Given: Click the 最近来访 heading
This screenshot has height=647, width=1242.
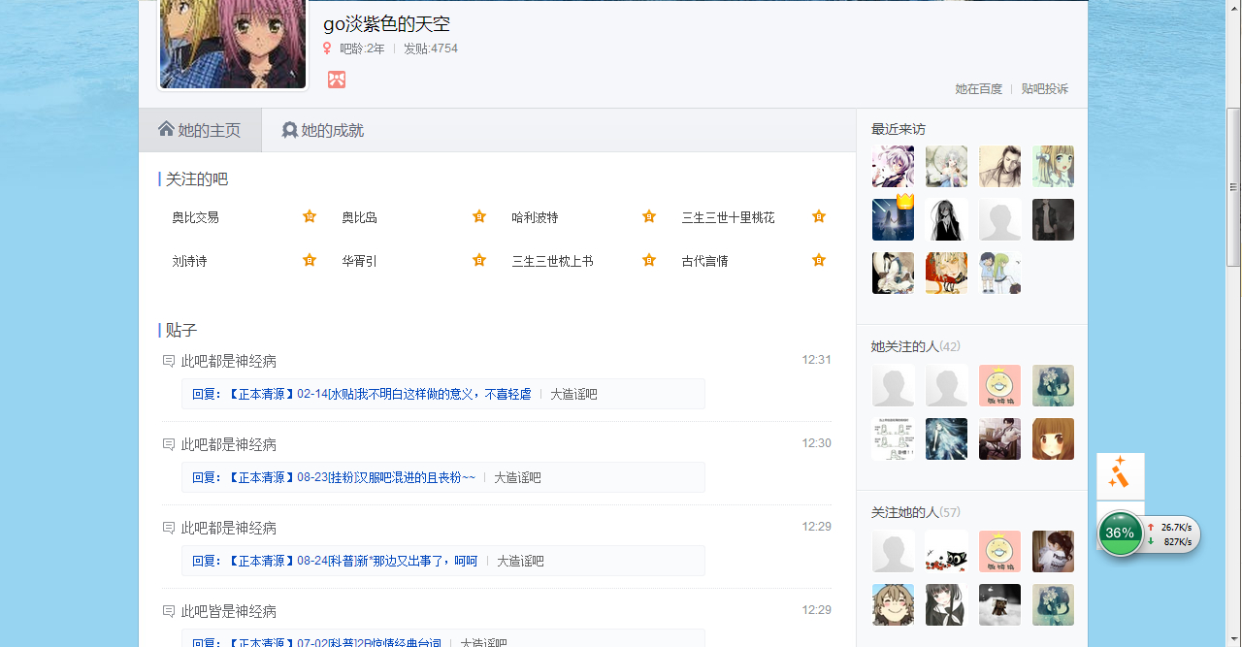Looking at the screenshot, I should [x=899, y=129].
